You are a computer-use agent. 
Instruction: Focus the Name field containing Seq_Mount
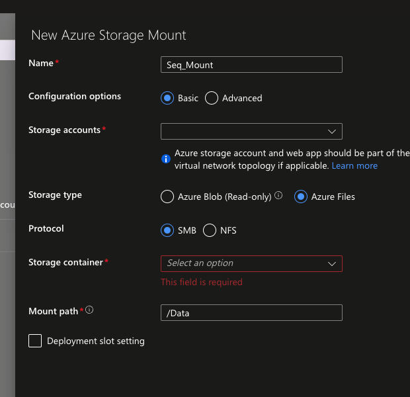[x=251, y=64]
